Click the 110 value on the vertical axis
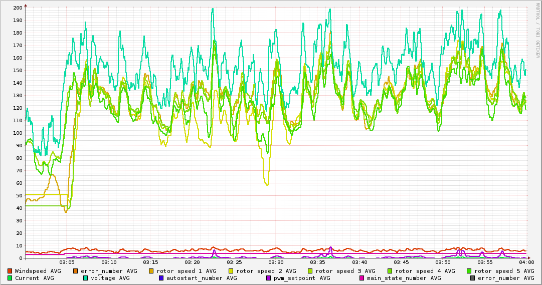 [x=17, y=120]
